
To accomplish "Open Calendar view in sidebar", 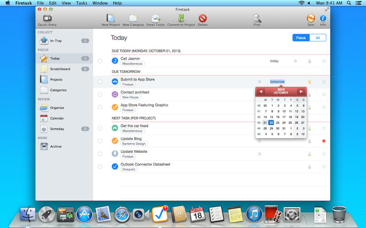I will (64, 118).
